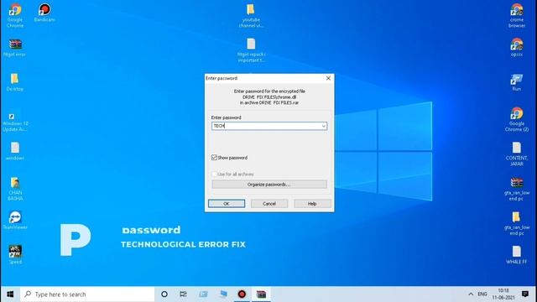
Task: Uncheck the Show password checkbox
Action: pos(215,158)
